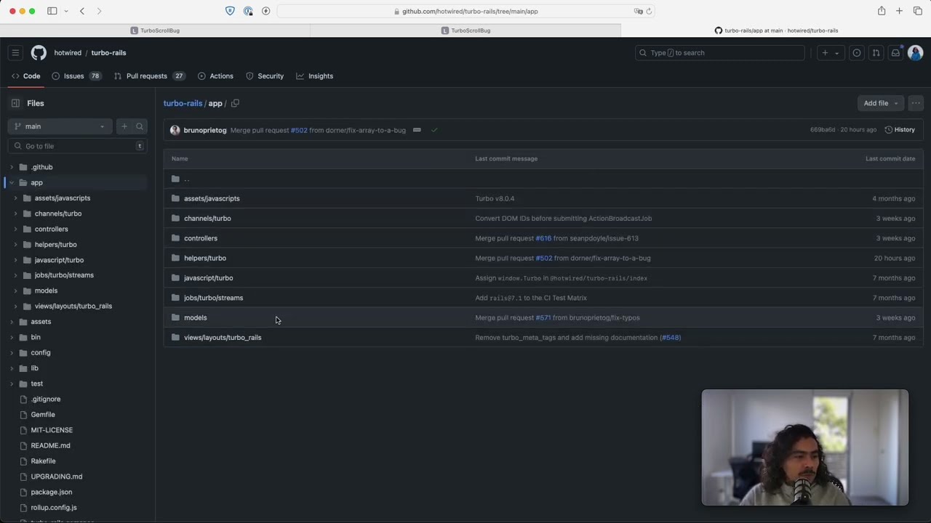Add a file with the plus icon beside the main branch
This screenshot has width=931, height=523.
124,126
